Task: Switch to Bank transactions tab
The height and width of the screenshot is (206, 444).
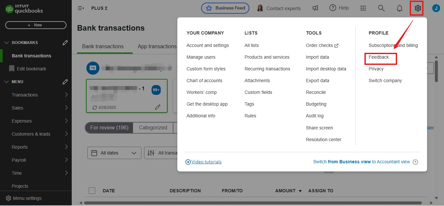Action: pyautogui.click(x=103, y=47)
